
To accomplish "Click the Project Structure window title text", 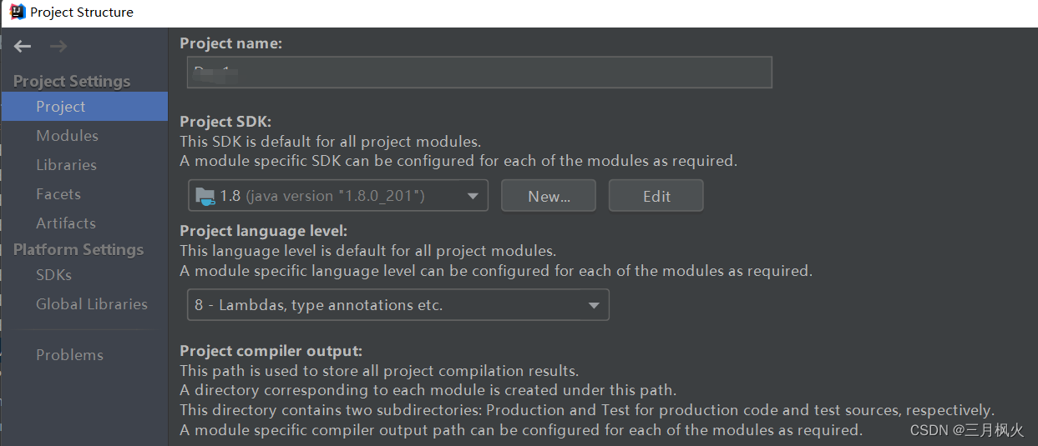I will tap(82, 13).
